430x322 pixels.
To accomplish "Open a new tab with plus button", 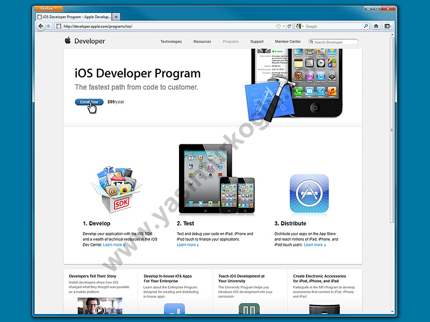I will [x=116, y=17].
